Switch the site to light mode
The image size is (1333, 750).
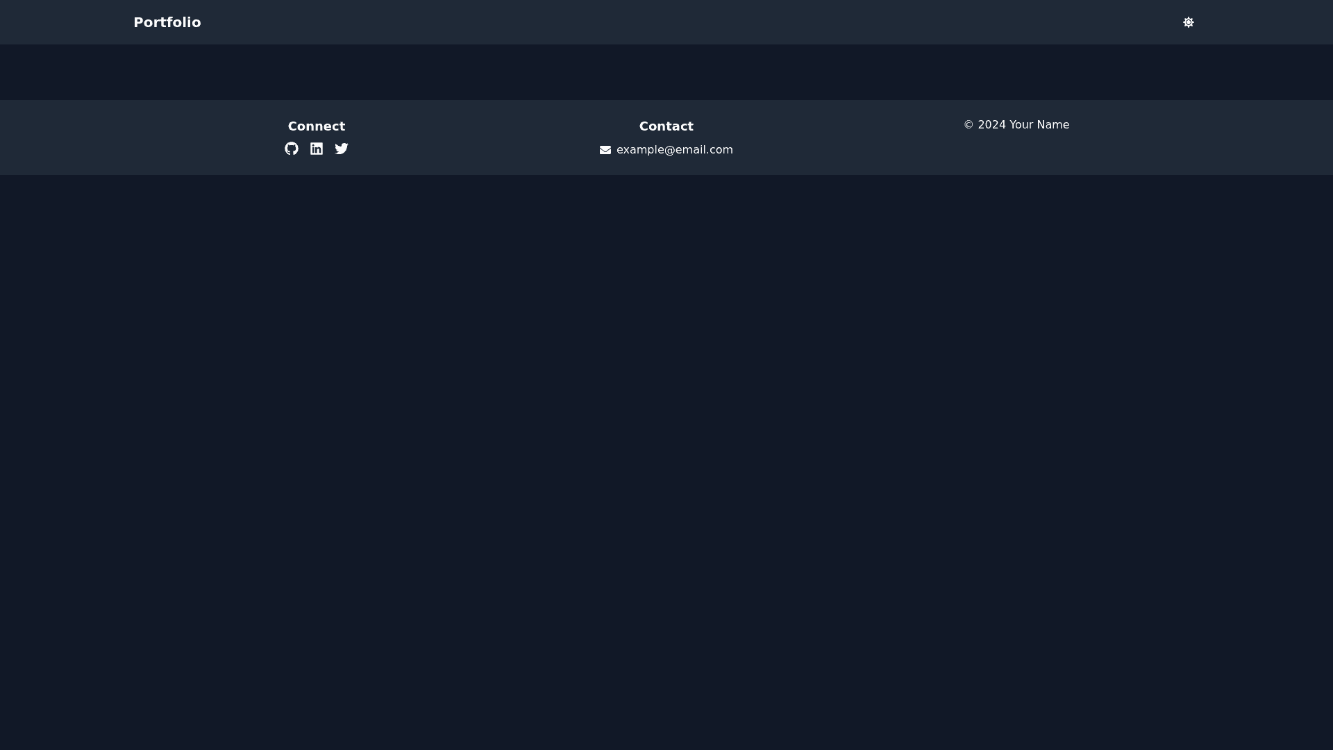(1189, 22)
